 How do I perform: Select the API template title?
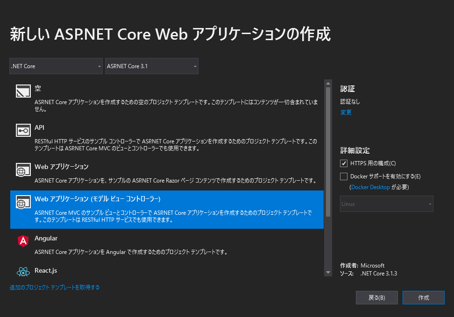click(39, 127)
